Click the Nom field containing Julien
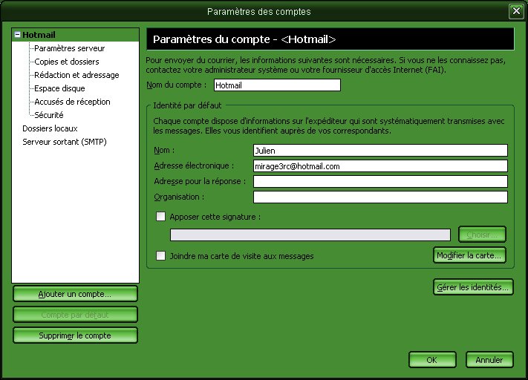Image resolution: width=528 pixels, height=380 pixels. coord(380,151)
